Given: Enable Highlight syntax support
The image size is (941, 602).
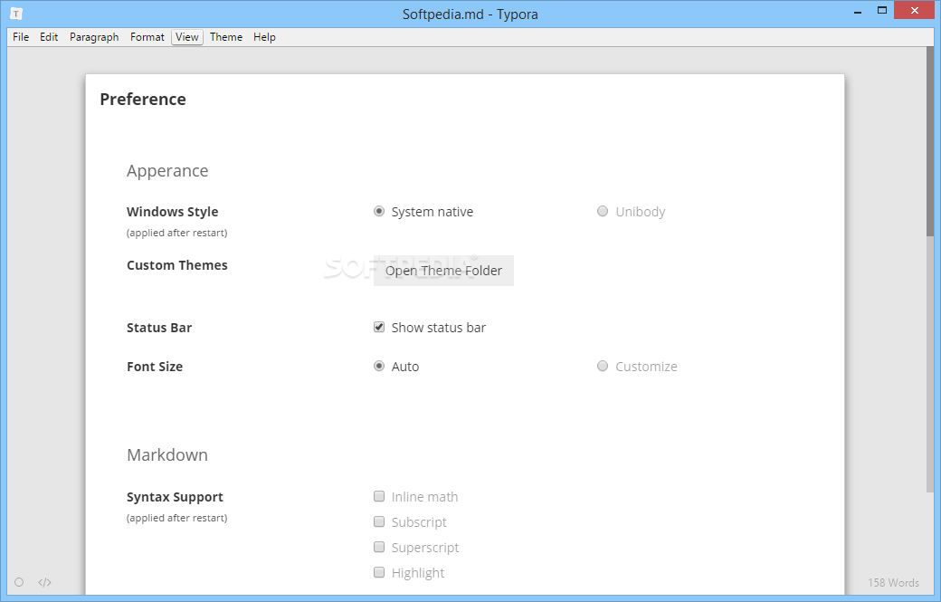Looking at the screenshot, I should click(x=379, y=572).
